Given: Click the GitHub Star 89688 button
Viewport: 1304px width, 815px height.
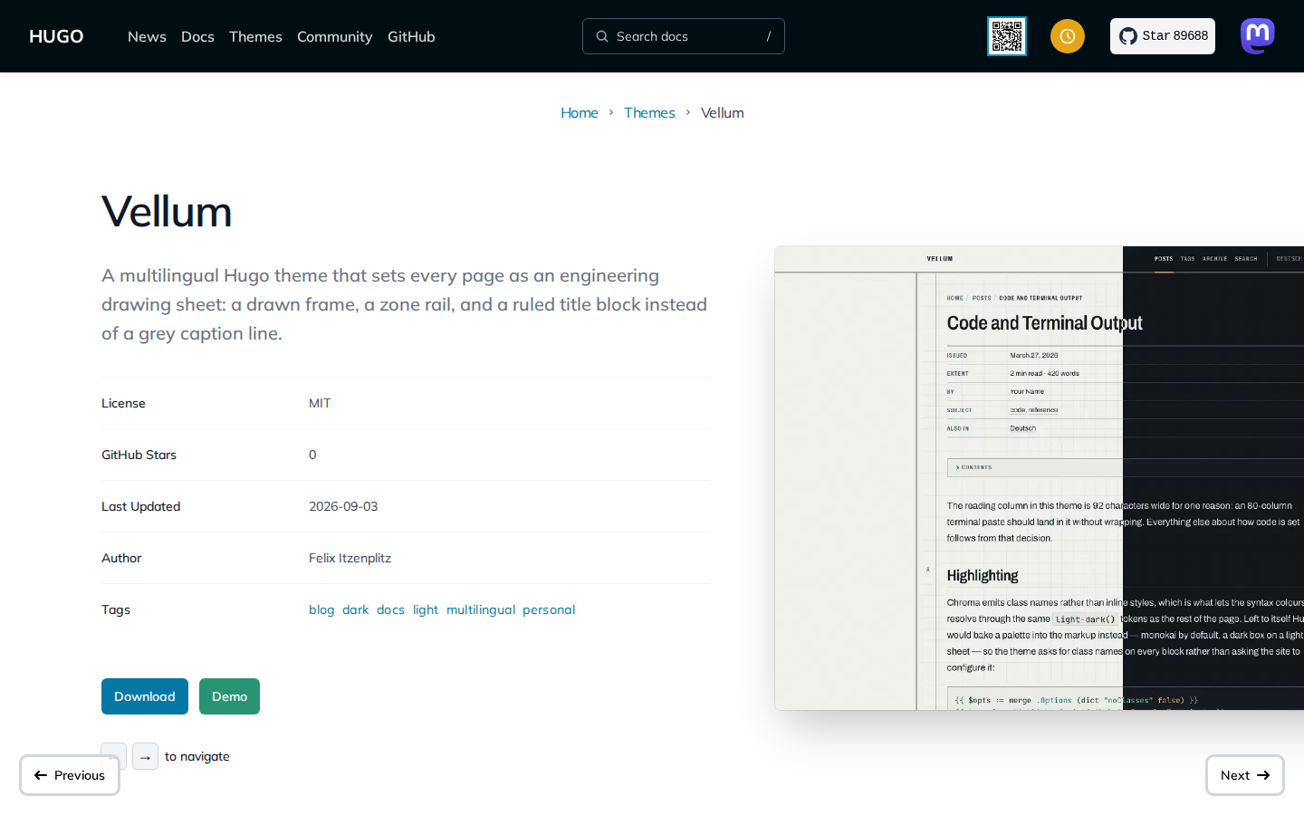Looking at the screenshot, I should [1163, 36].
